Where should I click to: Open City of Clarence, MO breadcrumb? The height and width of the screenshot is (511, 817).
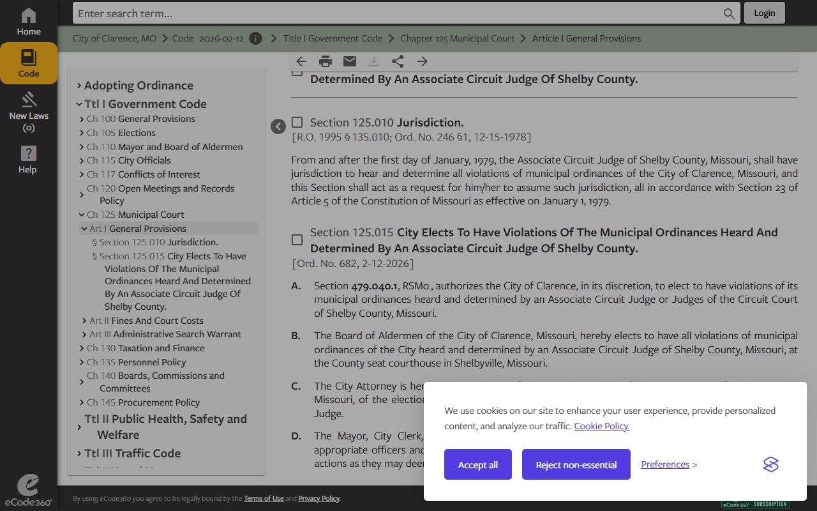coord(114,38)
